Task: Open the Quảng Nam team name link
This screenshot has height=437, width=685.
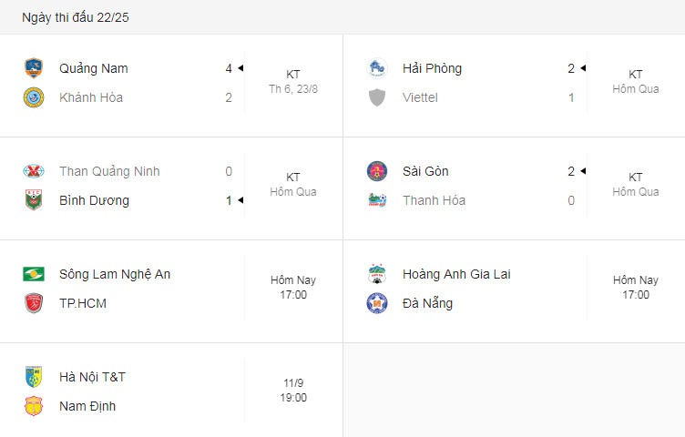Action: [94, 68]
